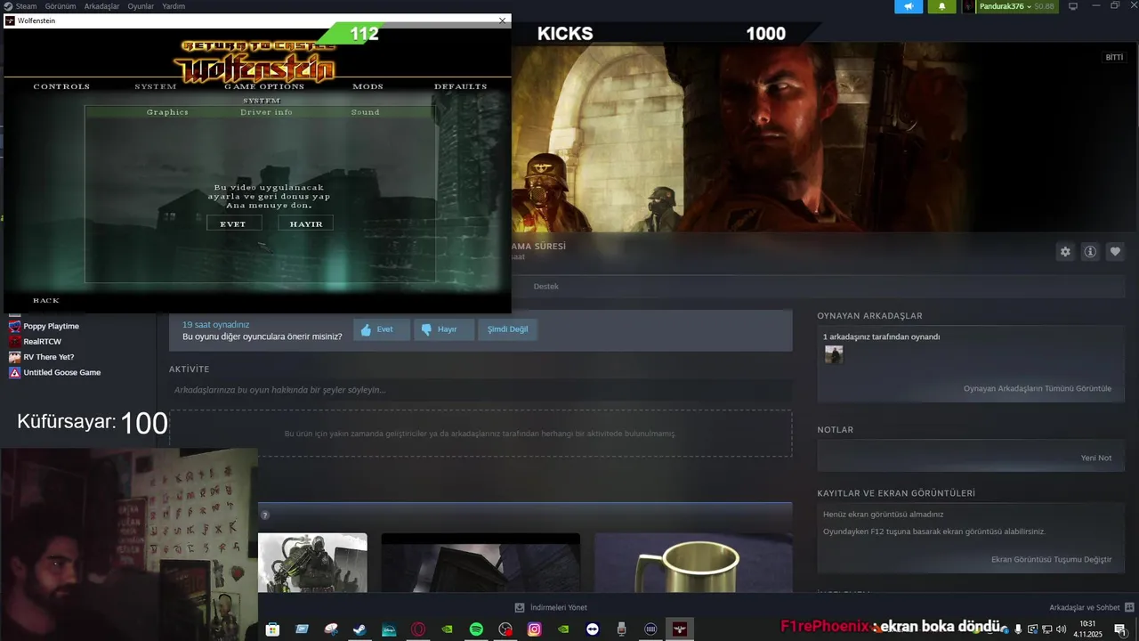This screenshot has height=641, width=1139.
Task: Click Oynayan Arkadaşların Tümünü Görüntüle link
Action: pyautogui.click(x=1038, y=389)
